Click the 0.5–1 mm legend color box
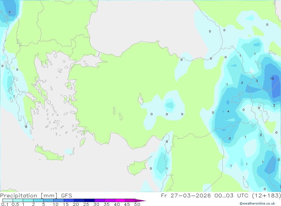281x206 pixels. tap(18, 200)
